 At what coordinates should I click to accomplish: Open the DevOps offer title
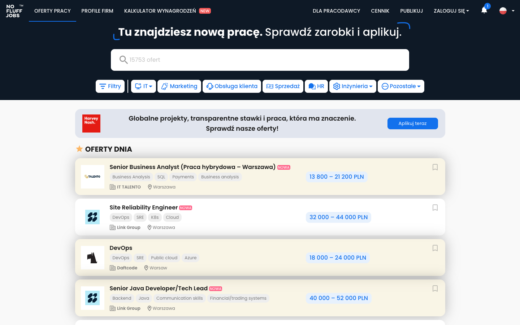point(121,248)
